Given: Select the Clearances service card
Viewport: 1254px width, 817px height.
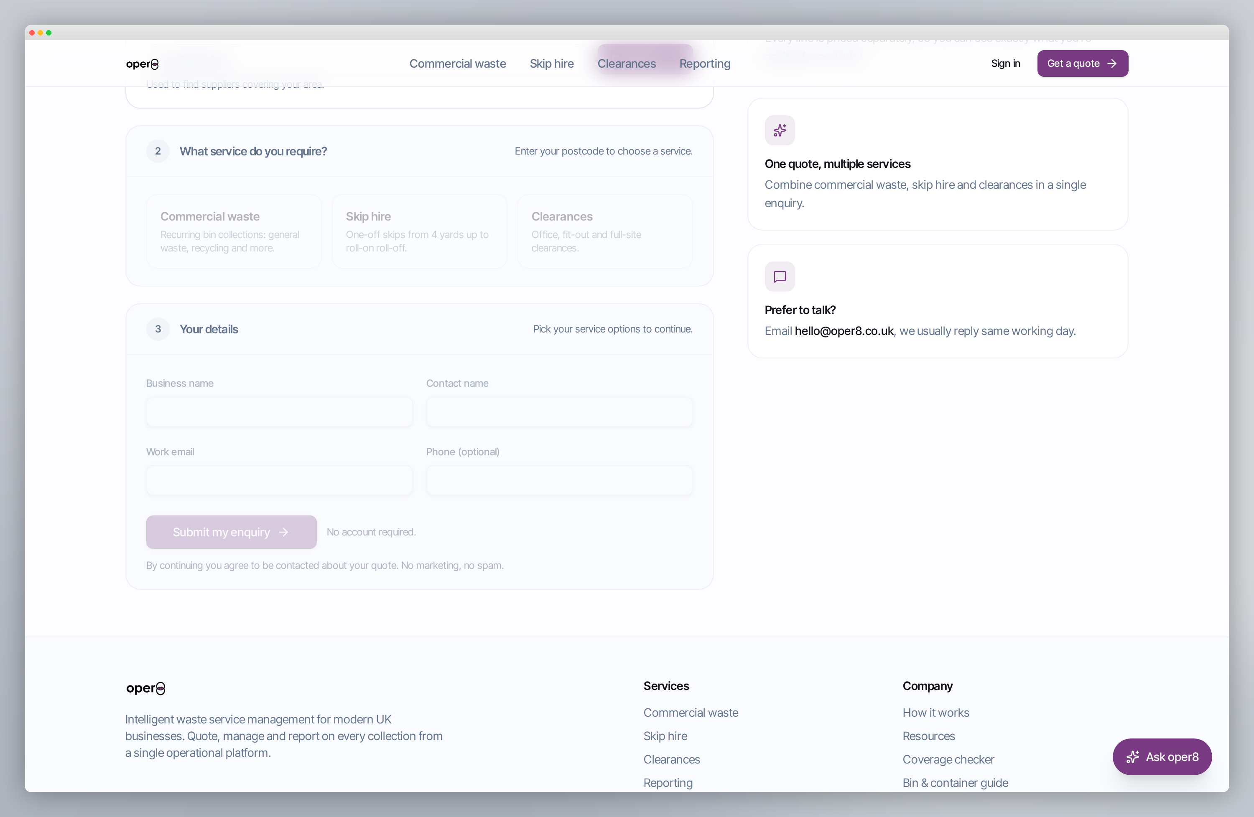Looking at the screenshot, I should tap(605, 231).
